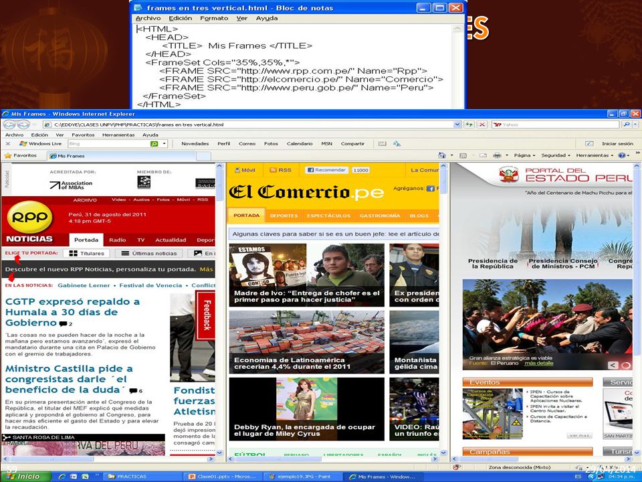Viewport: 642px width, 482px height.
Task: Click horizontal scrollbar of RPP frame
Action: tap(108, 459)
